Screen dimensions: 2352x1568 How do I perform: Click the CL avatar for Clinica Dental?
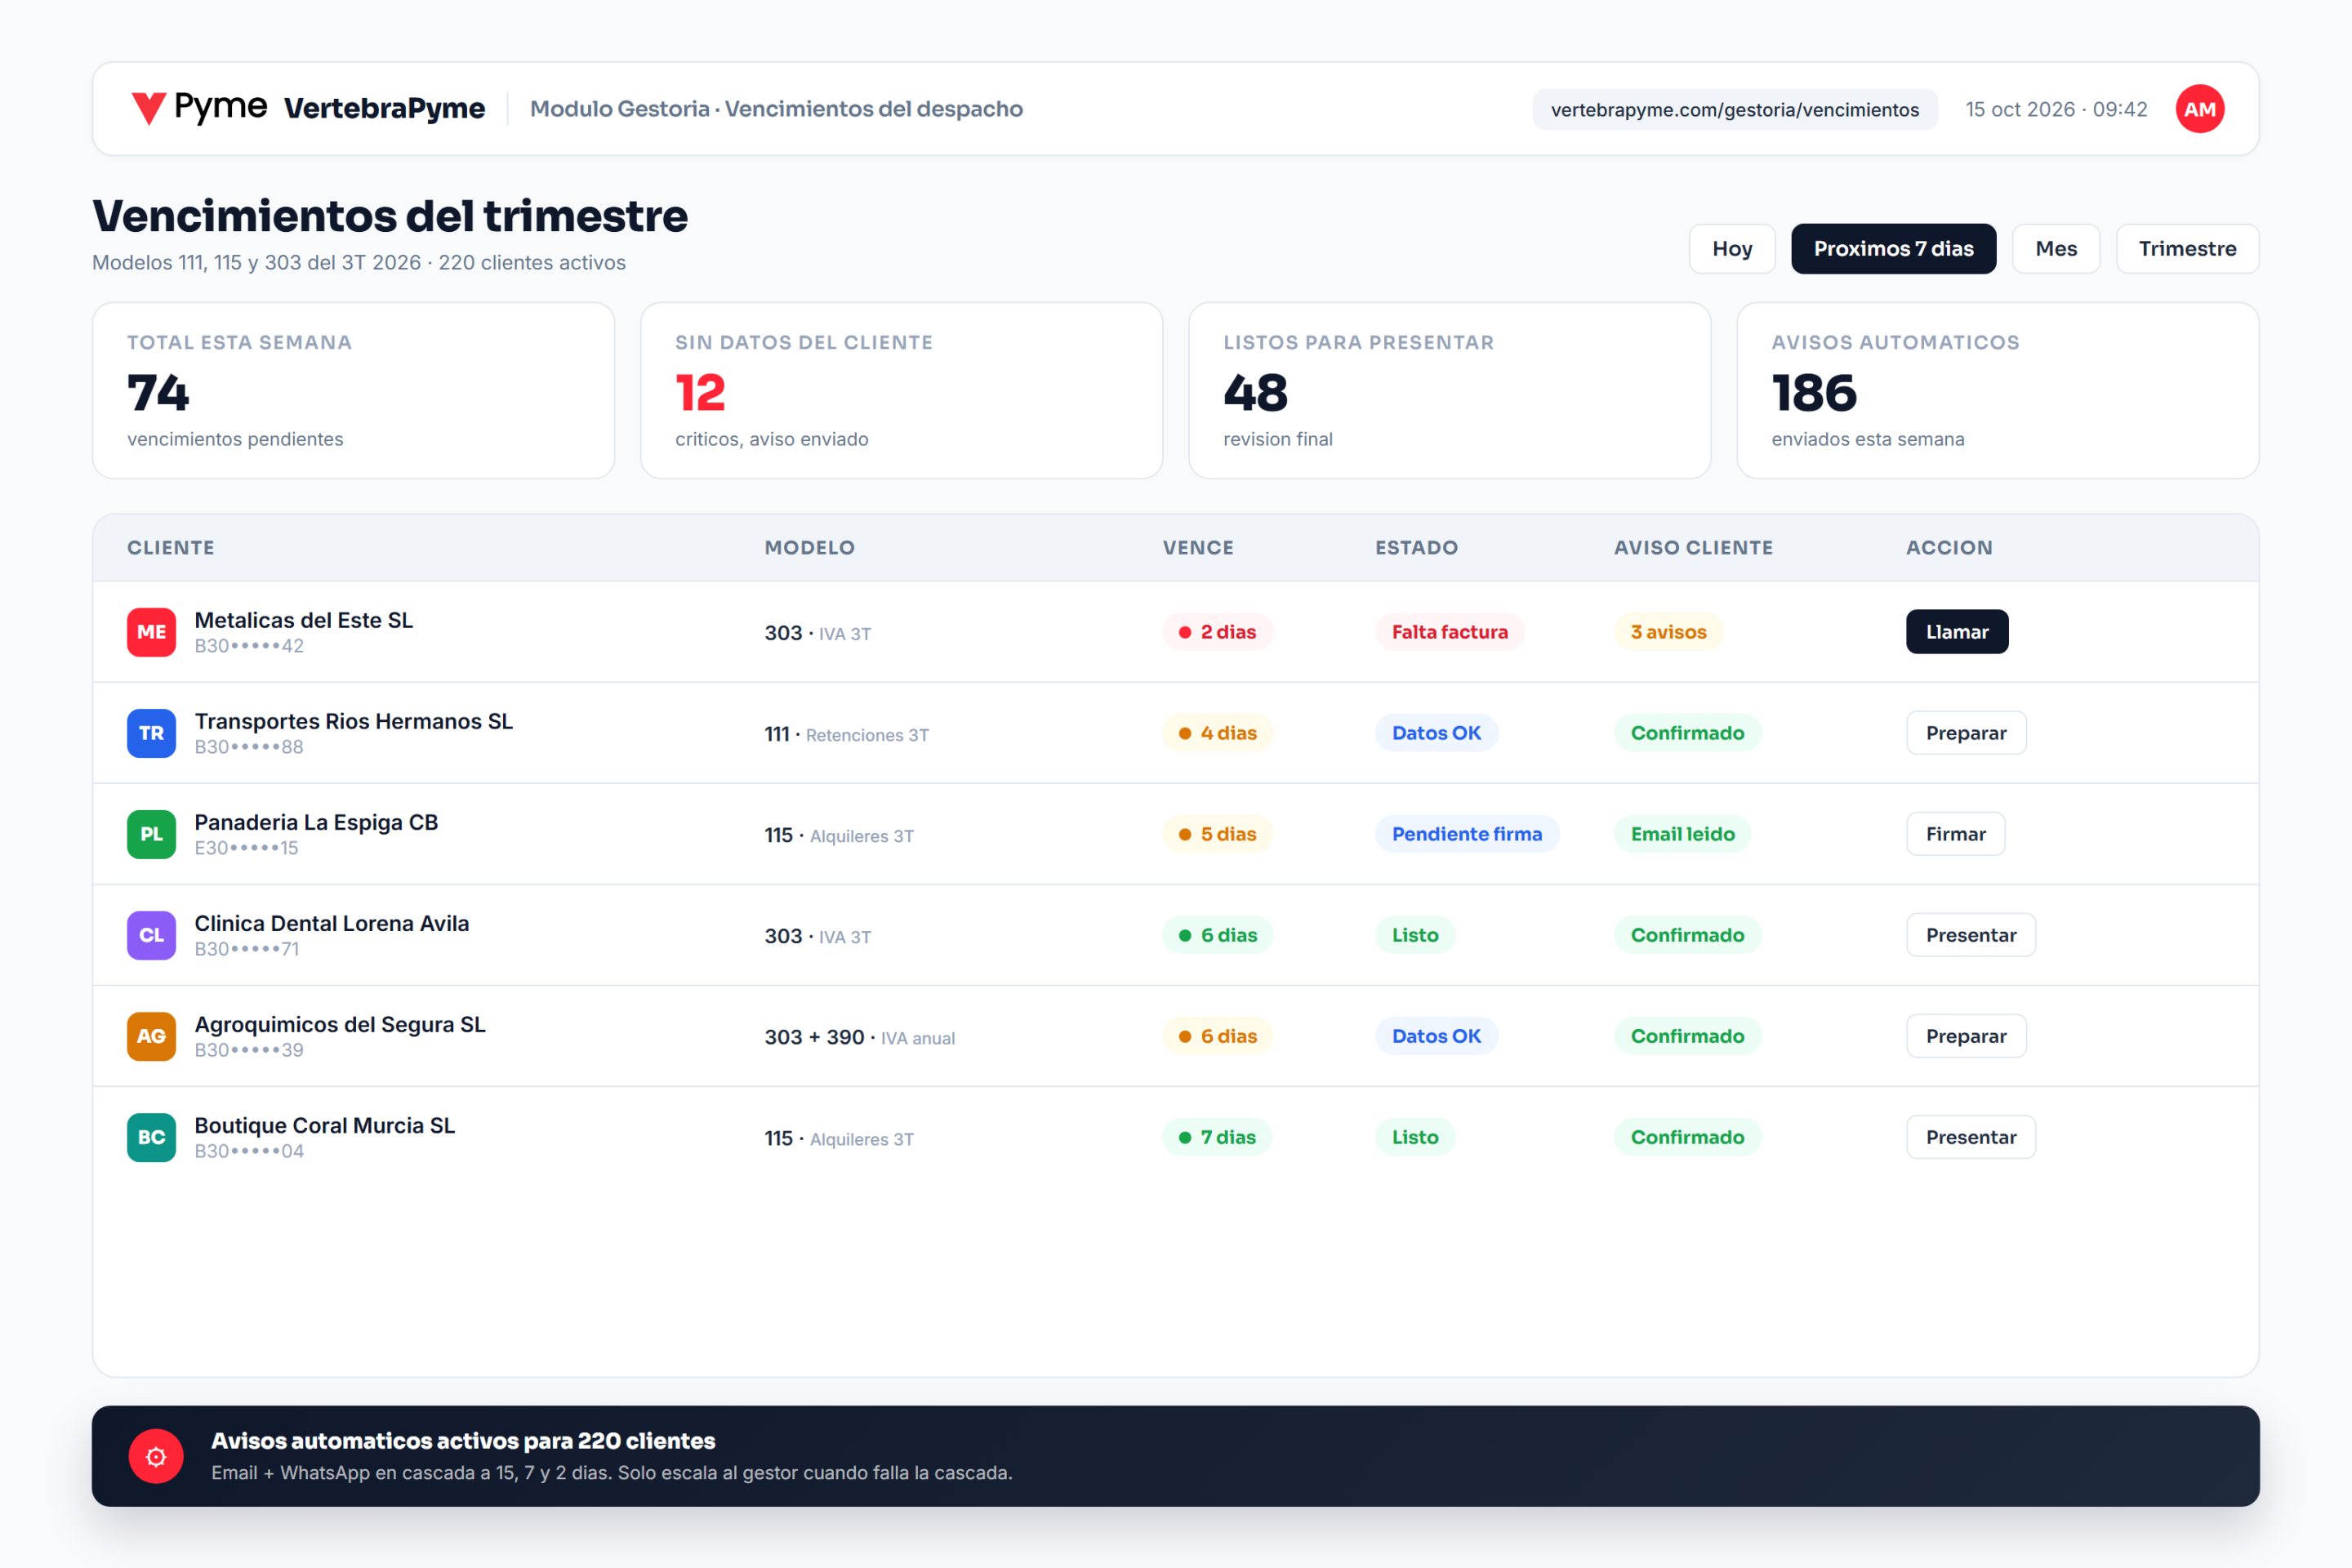(x=151, y=935)
